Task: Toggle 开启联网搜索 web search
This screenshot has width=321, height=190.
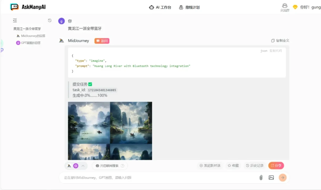Action: point(110,166)
